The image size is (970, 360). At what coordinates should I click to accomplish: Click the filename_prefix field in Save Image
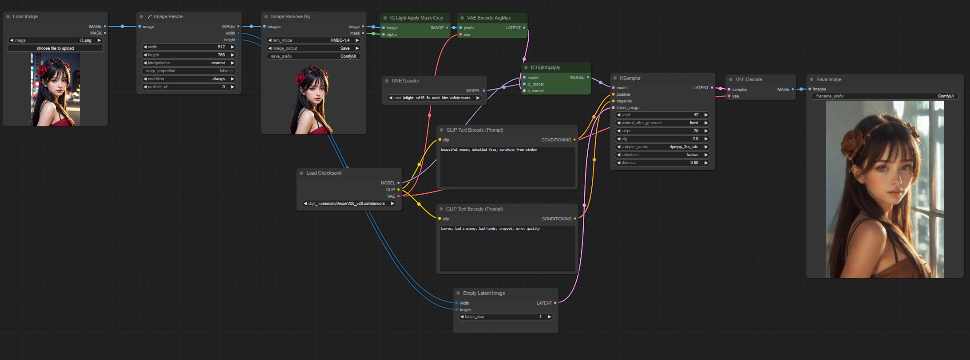click(x=884, y=96)
